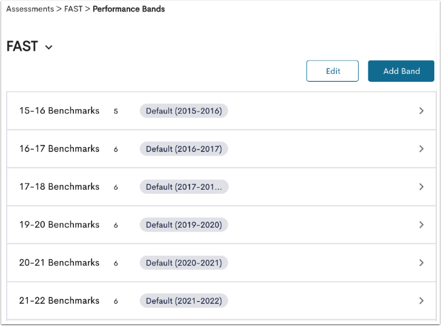This screenshot has width=441, height=326.
Task: Click band count 6 in 16-17 row
Action: pos(116,149)
